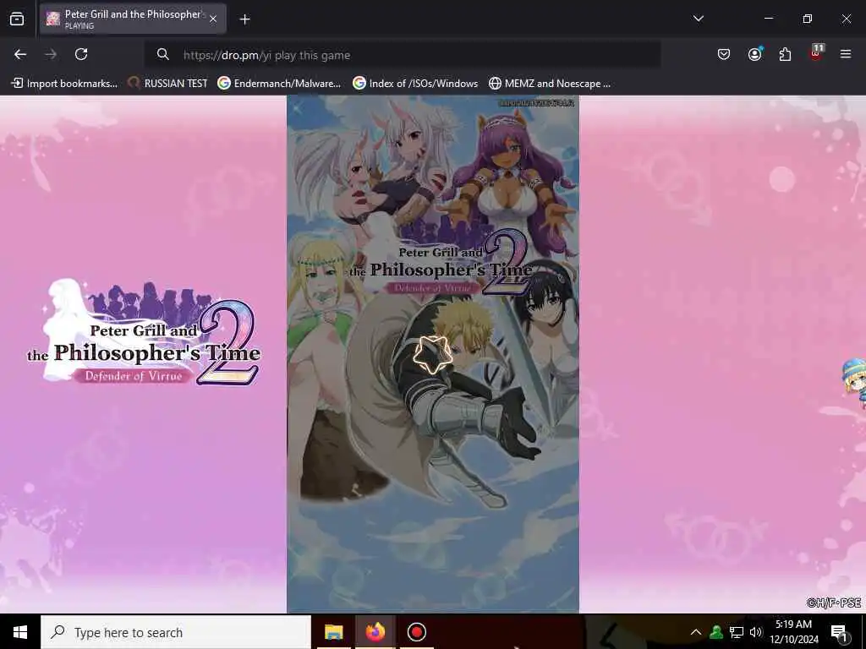Viewport: 866px width, 649px height.
Task: Minimize the Firefox window
Action: point(768,19)
